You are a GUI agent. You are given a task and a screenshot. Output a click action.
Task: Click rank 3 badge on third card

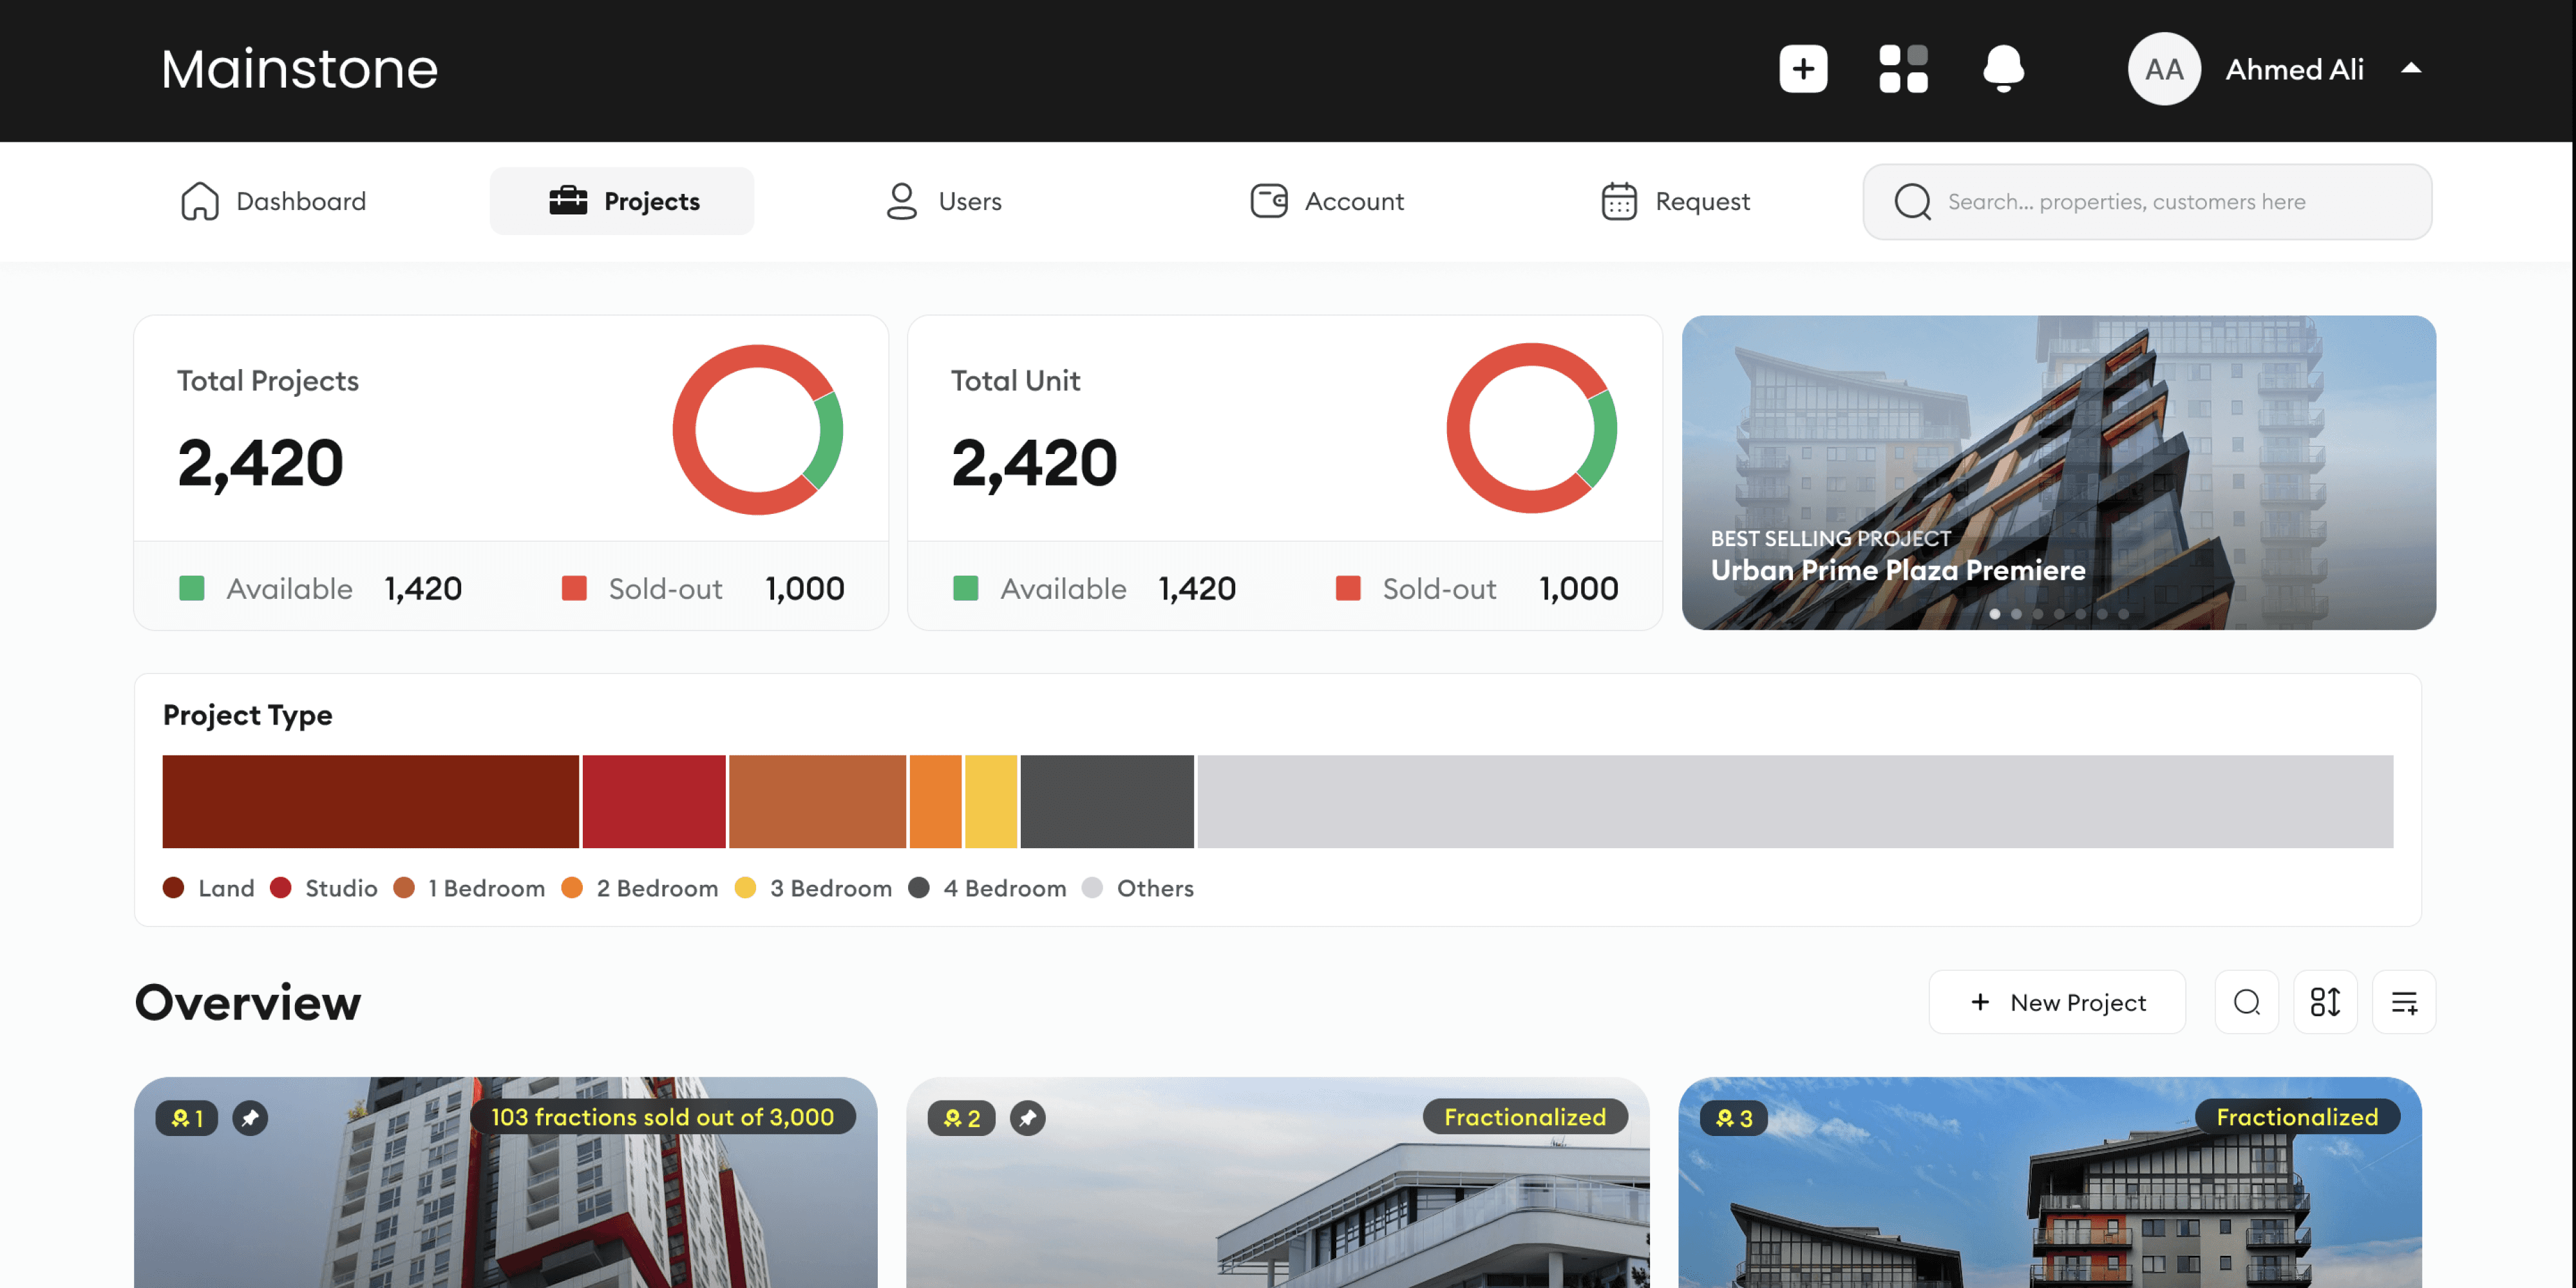pos(1733,1117)
